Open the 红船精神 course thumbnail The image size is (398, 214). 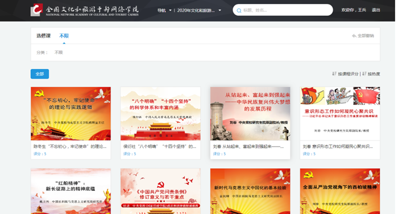(x=71, y=191)
